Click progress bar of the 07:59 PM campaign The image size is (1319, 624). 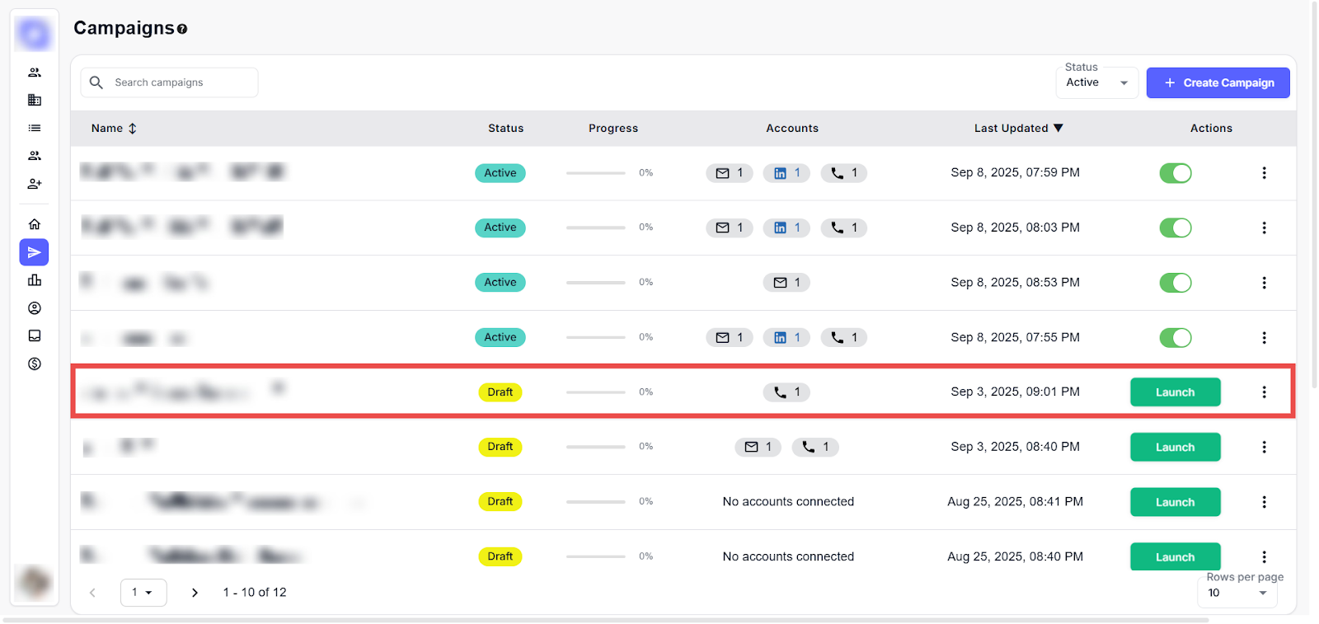click(x=595, y=173)
